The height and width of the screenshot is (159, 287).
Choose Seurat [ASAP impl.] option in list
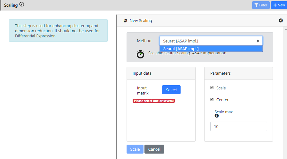(x=211, y=49)
